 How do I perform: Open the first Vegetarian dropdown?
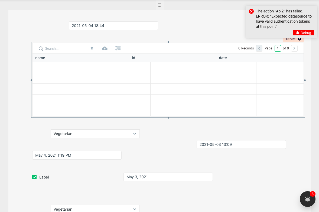coord(95,134)
